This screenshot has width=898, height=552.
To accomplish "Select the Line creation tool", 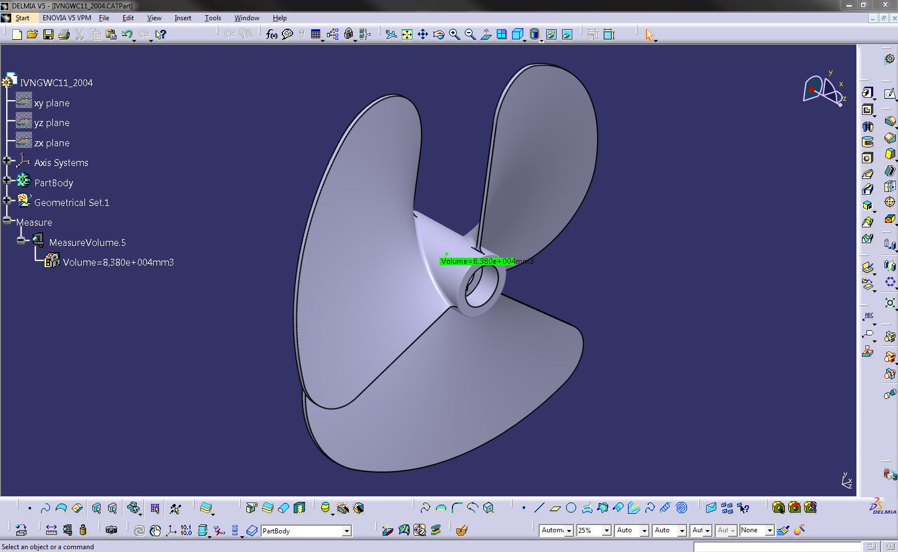I will click(x=539, y=508).
